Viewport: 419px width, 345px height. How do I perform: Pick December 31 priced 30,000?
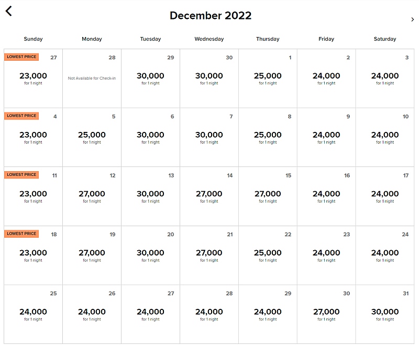click(x=385, y=314)
